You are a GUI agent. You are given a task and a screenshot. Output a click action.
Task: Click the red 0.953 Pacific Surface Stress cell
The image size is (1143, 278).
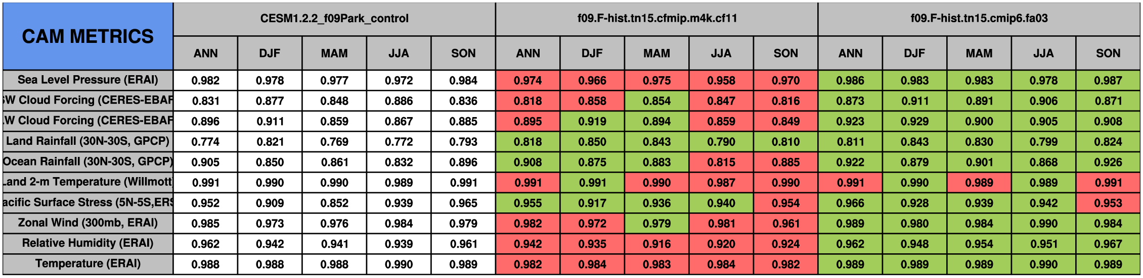pyautogui.click(x=1108, y=203)
